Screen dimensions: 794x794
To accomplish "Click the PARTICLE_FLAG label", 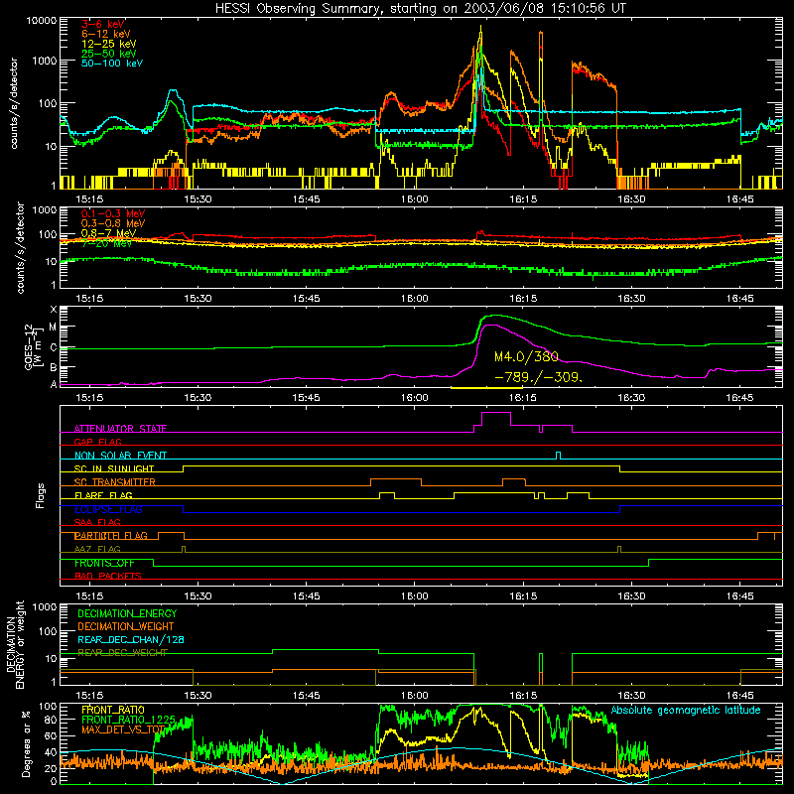I will pyautogui.click(x=111, y=535).
